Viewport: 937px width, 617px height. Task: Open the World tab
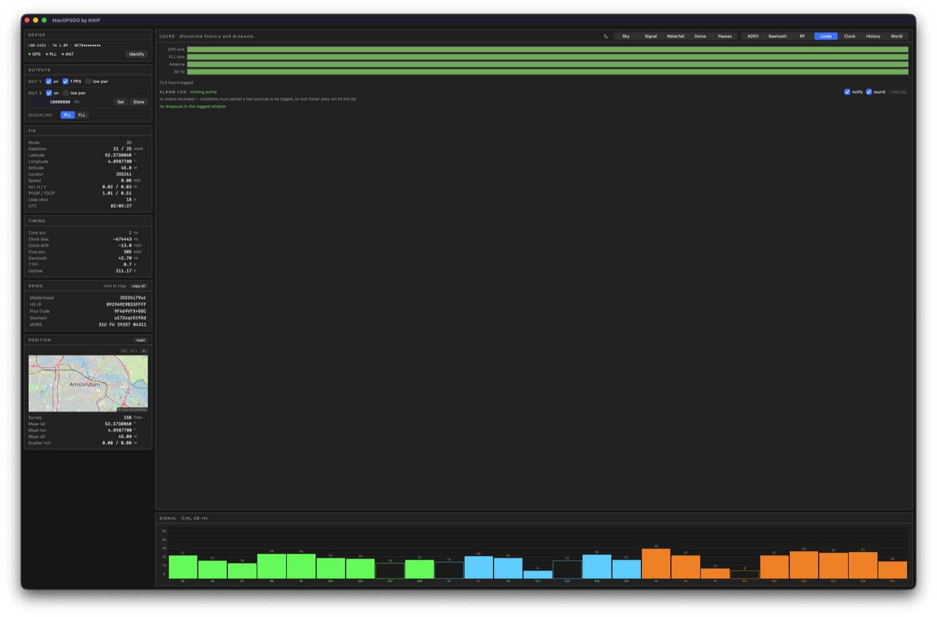point(897,36)
